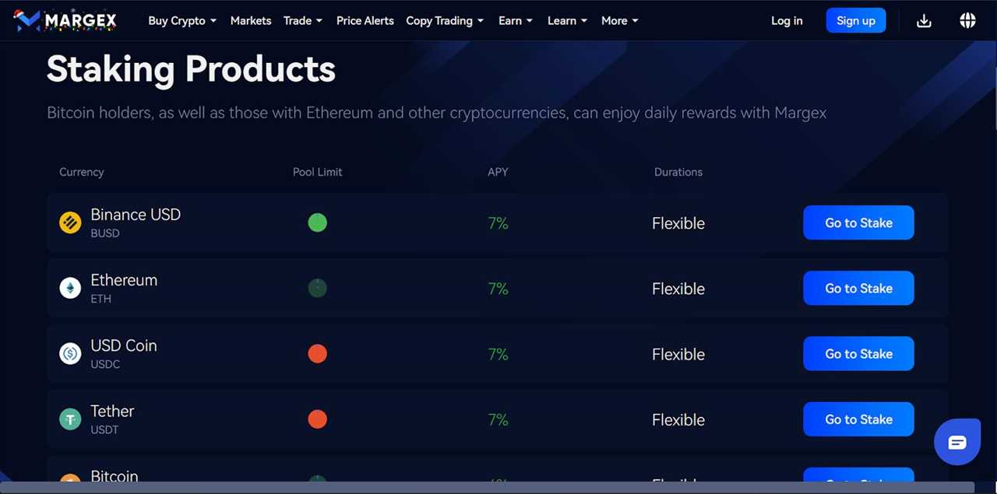Click the red pool limit indicator for USD Coin
The width and height of the screenshot is (997, 494).
point(317,353)
